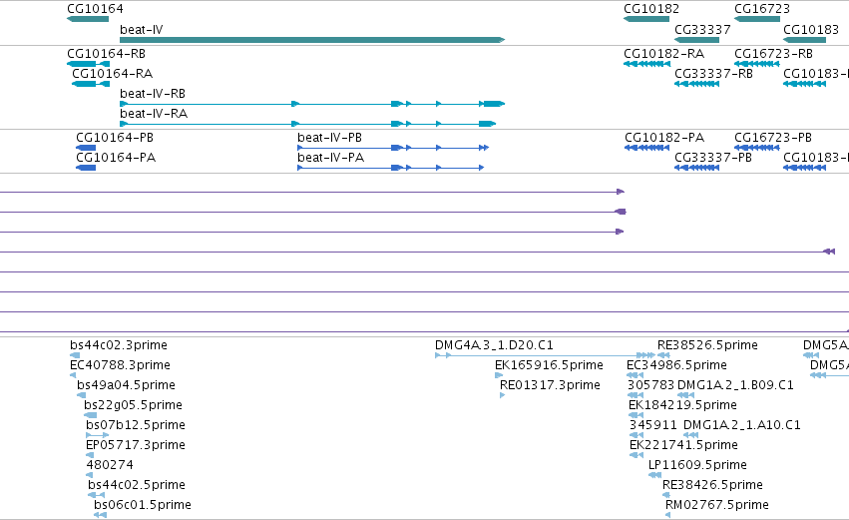Select protein feature CG10164-PA
The width and height of the screenshot is (849, 520).
click(x=86, y=168)
